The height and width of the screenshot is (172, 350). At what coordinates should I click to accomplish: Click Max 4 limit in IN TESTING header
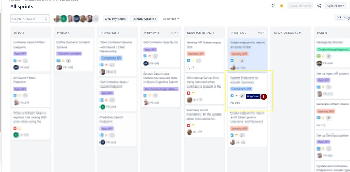261,33
